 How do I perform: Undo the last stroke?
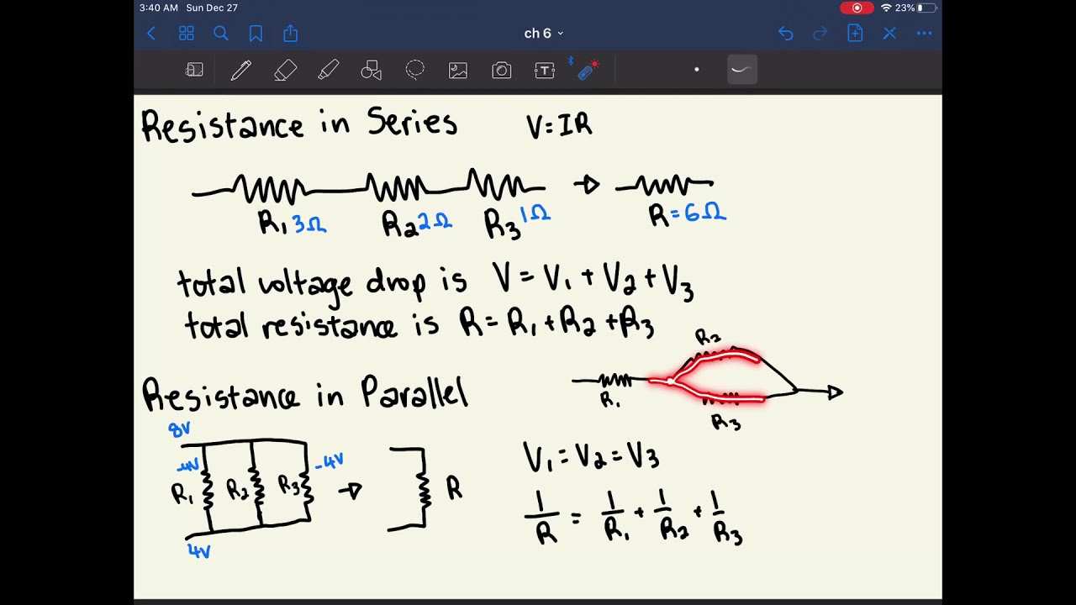point(785,34)
